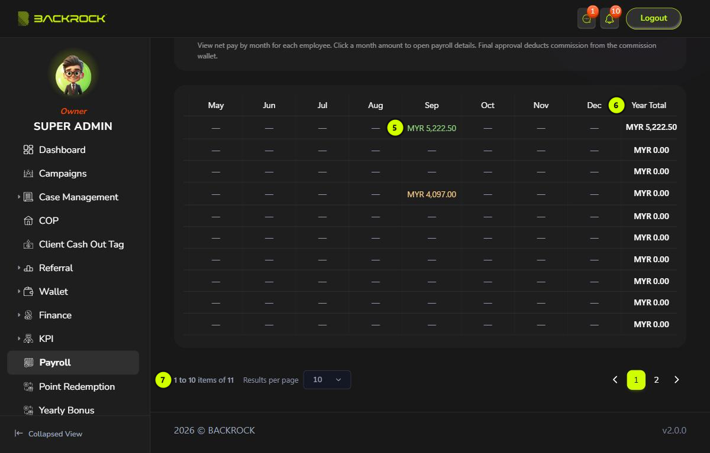Expand the Case Management submenu arrow

tap(18, 197)
